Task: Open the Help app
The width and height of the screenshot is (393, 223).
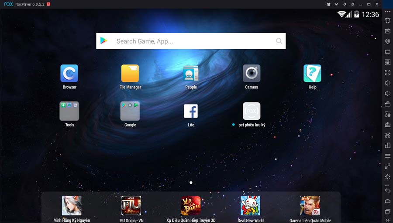Action: (312, 73)
